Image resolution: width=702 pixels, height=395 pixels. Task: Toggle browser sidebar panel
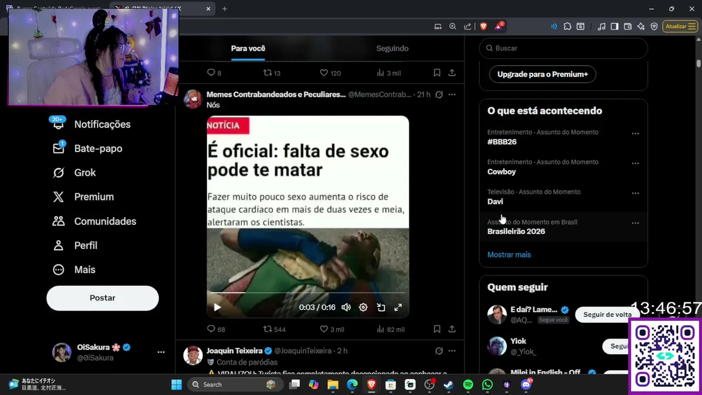click(614, 26)
